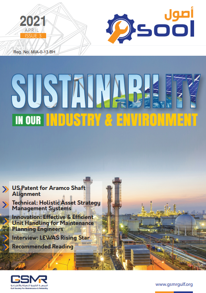
Task: Click the 2021 year text
Action: pos(33,21)
